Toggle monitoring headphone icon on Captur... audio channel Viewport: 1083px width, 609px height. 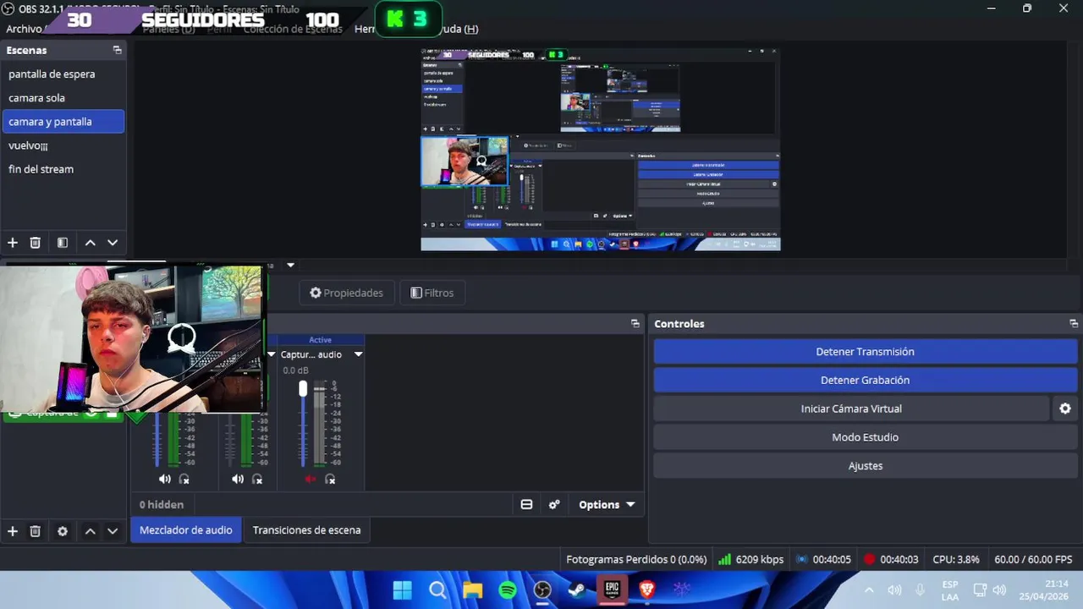[330, 479]
